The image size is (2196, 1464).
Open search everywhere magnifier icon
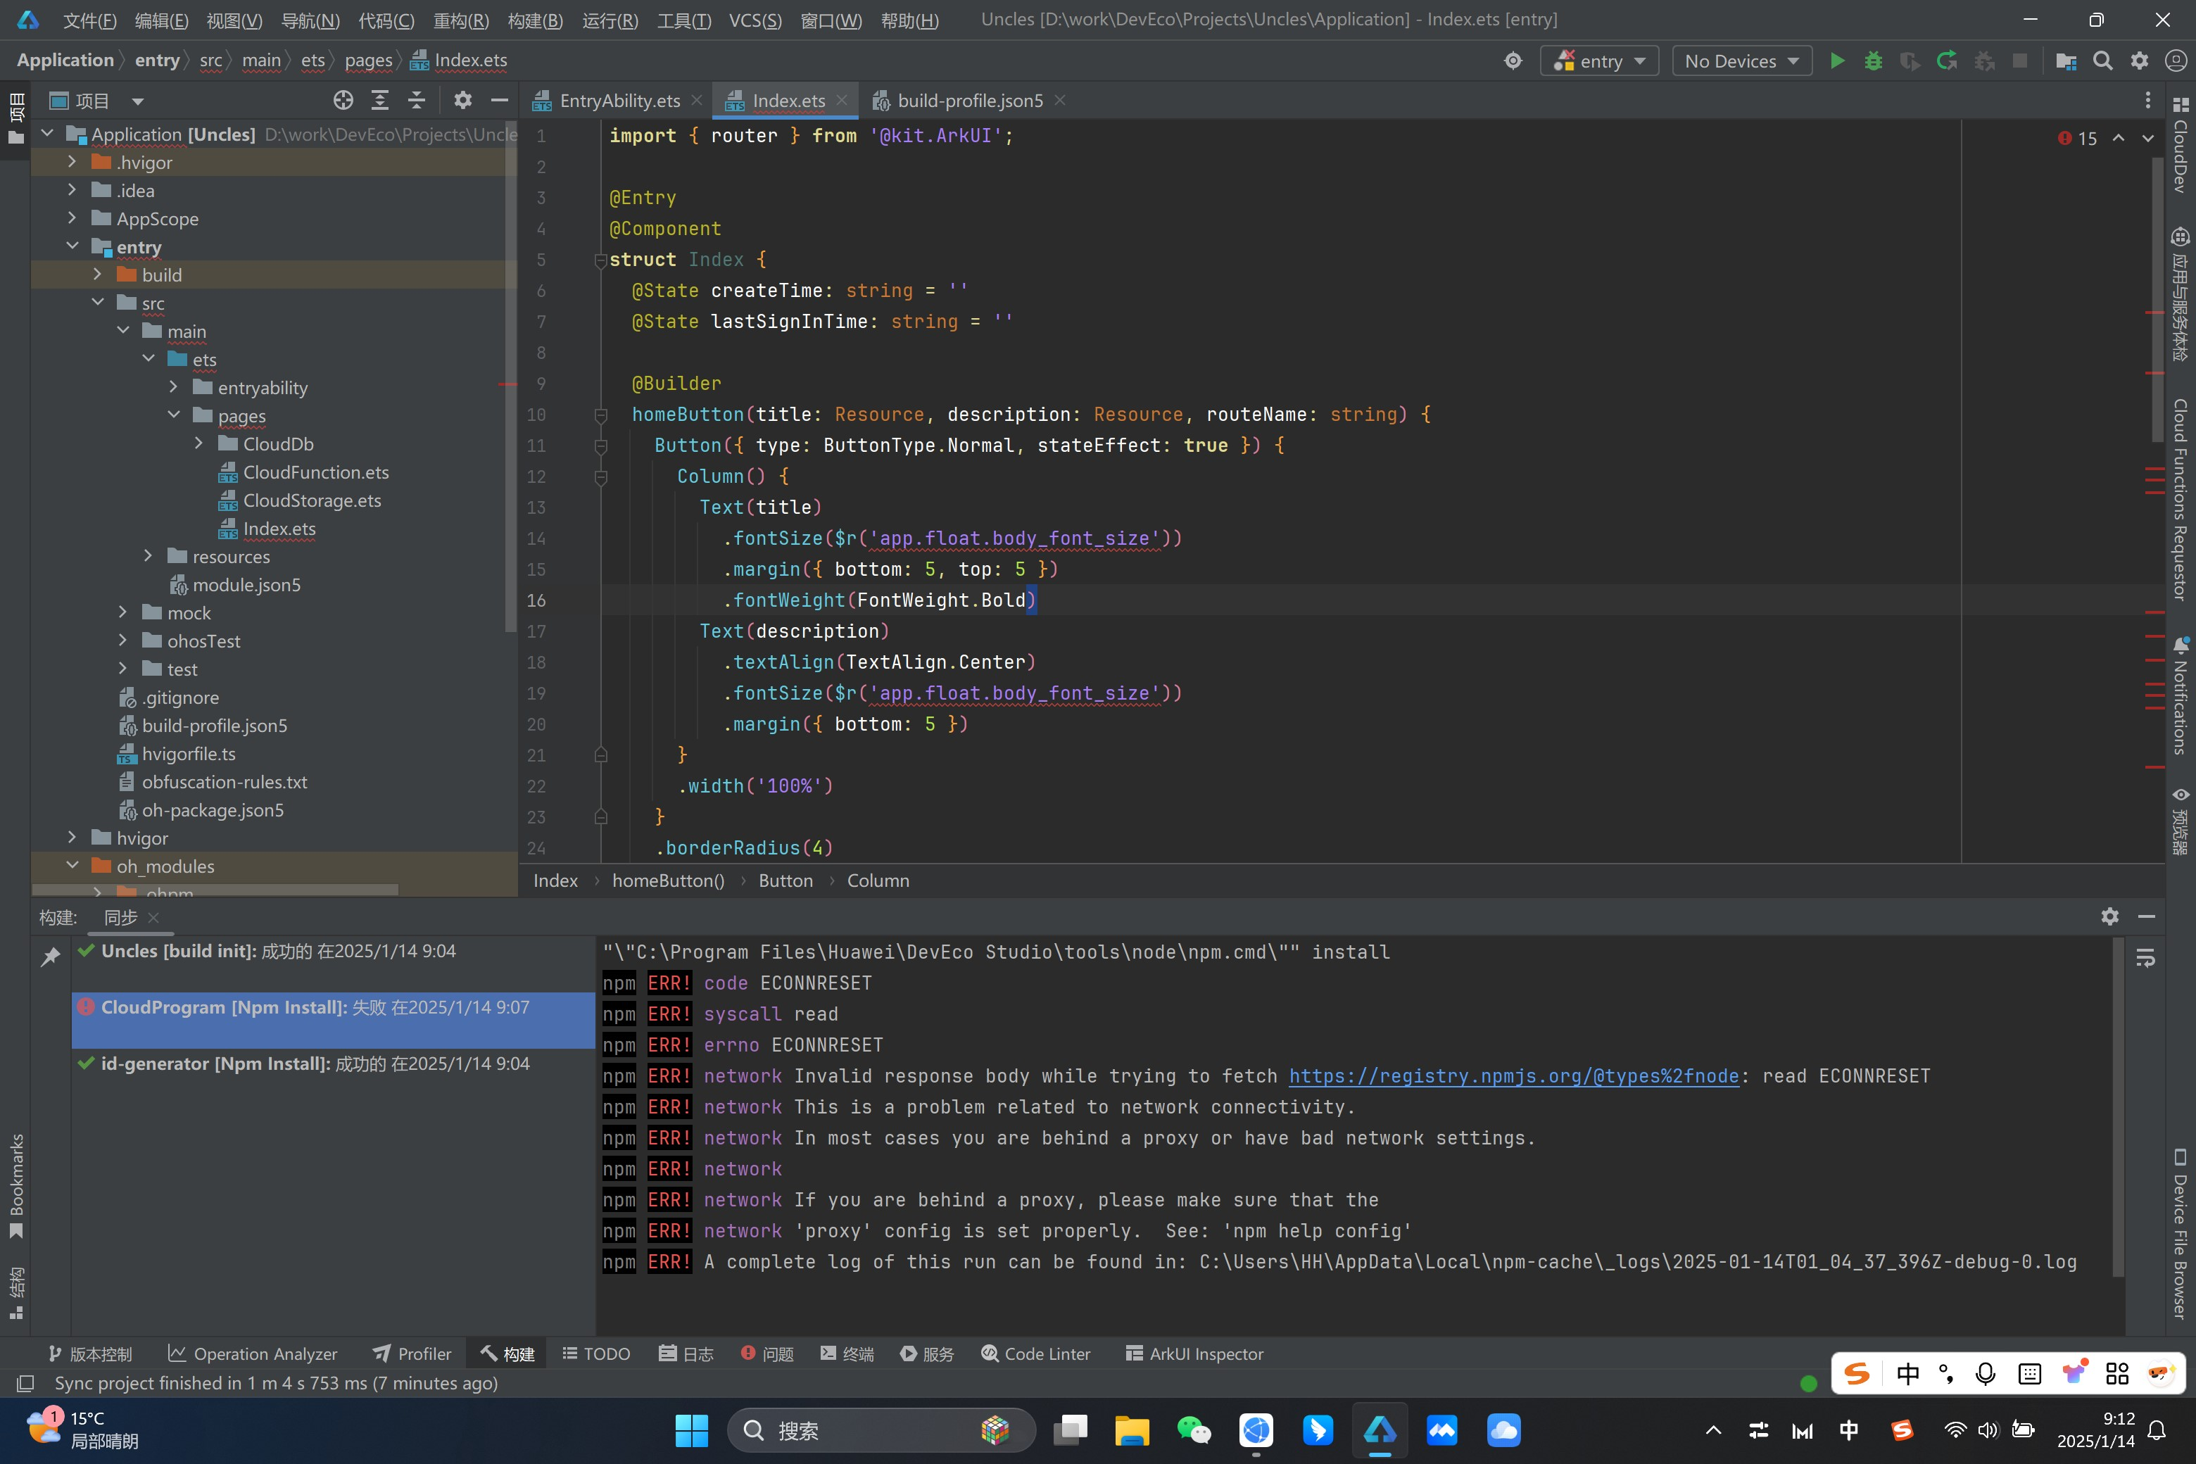point(2102,61)
